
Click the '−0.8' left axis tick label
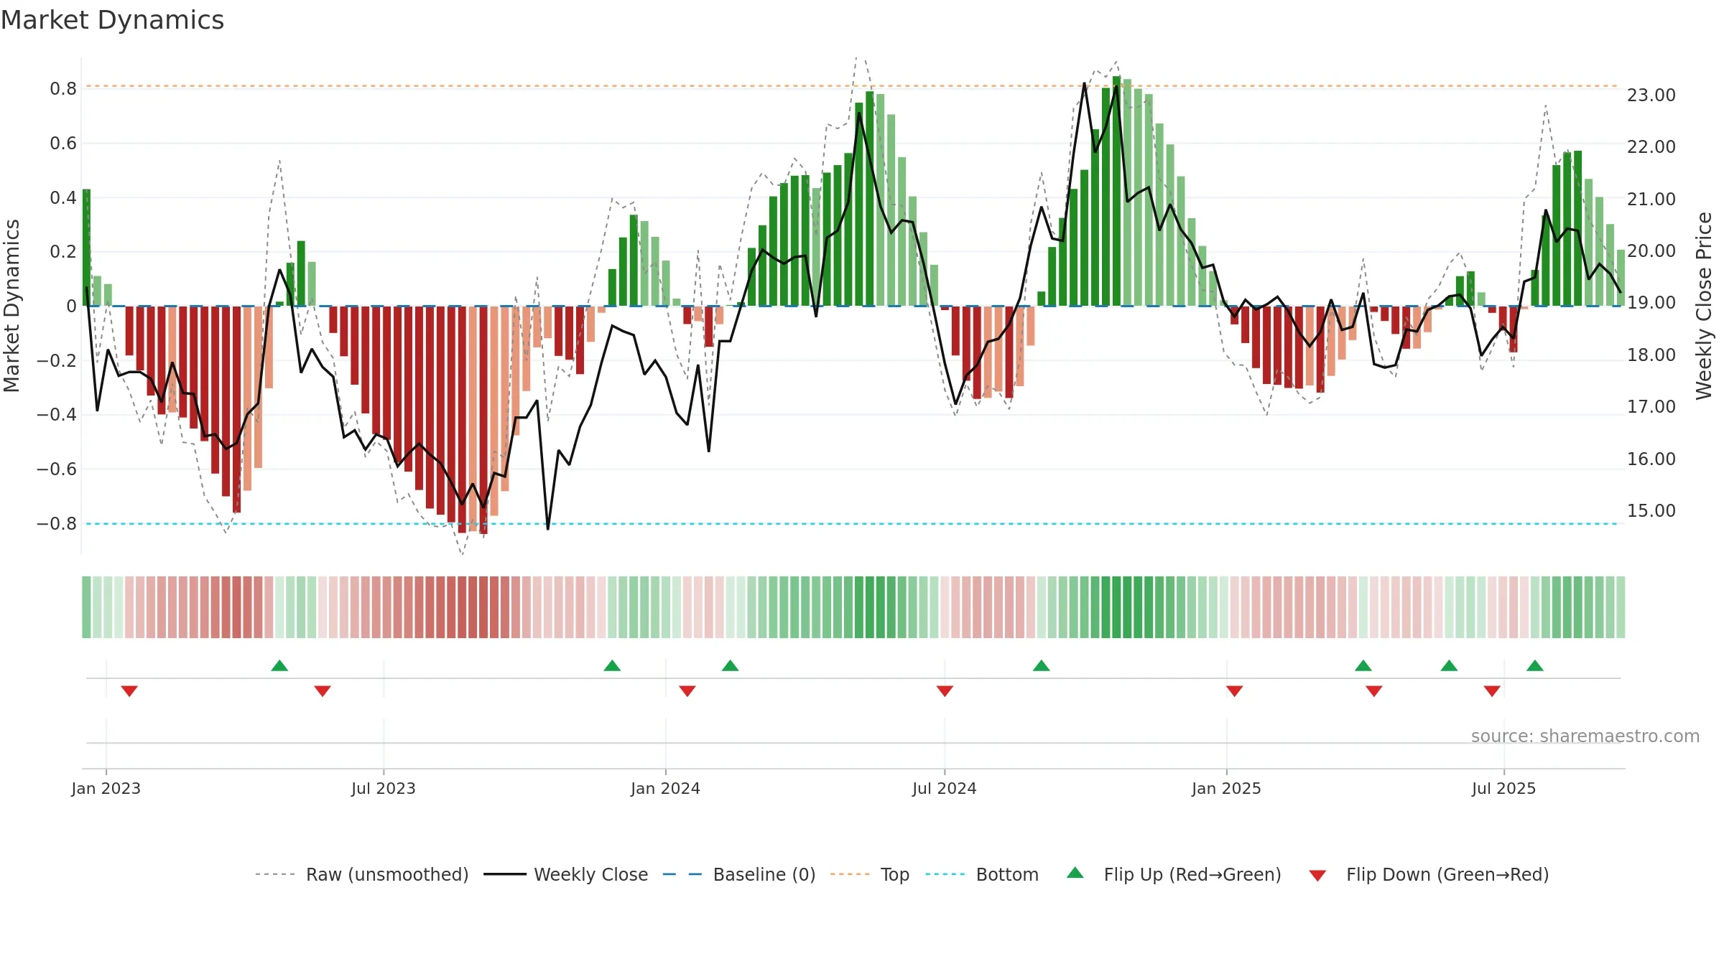click(57, 523)
